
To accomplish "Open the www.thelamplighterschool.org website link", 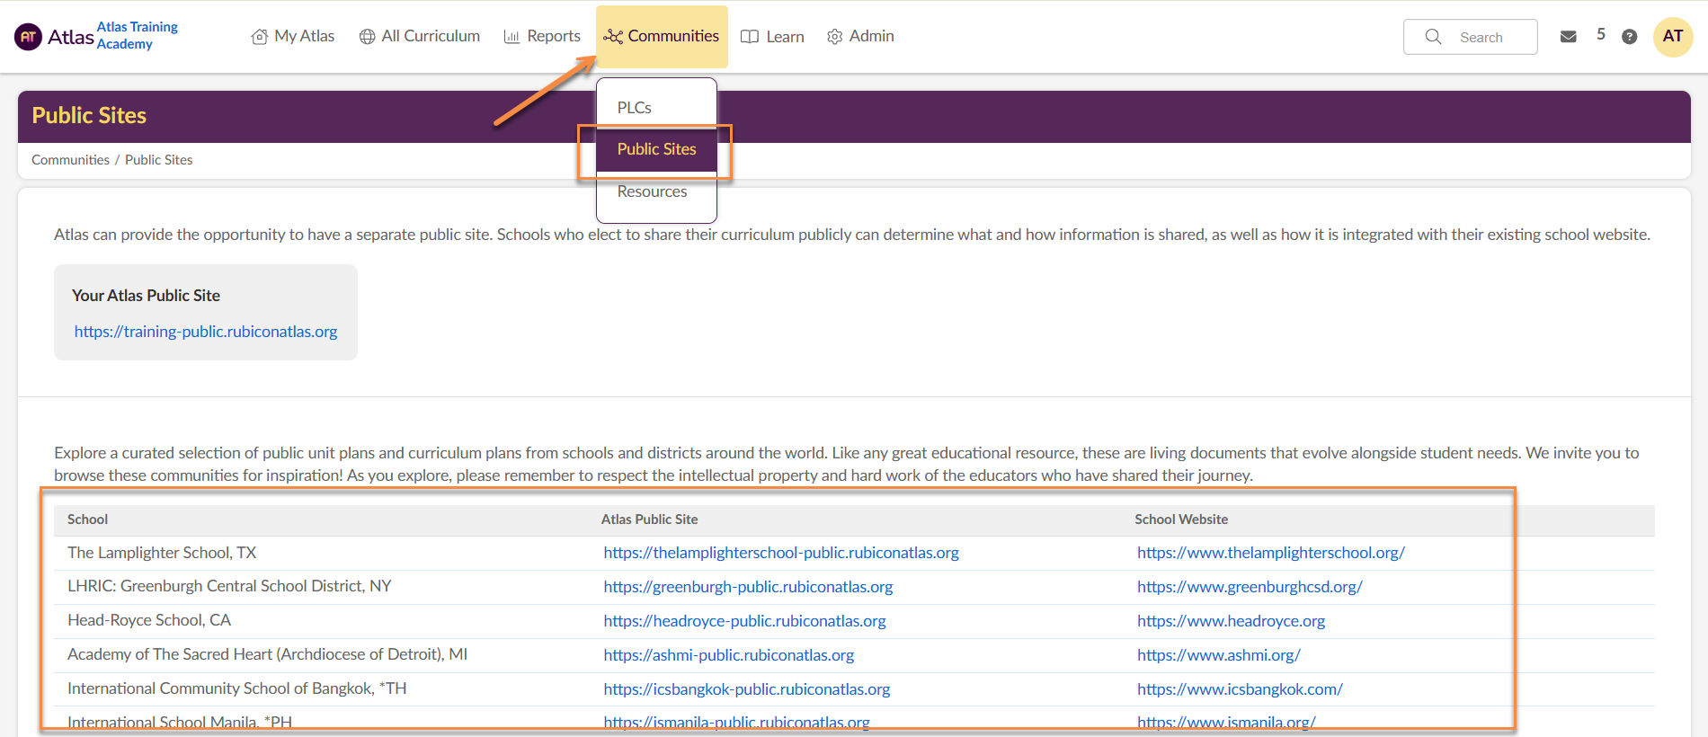I will tap(1271, 553).
